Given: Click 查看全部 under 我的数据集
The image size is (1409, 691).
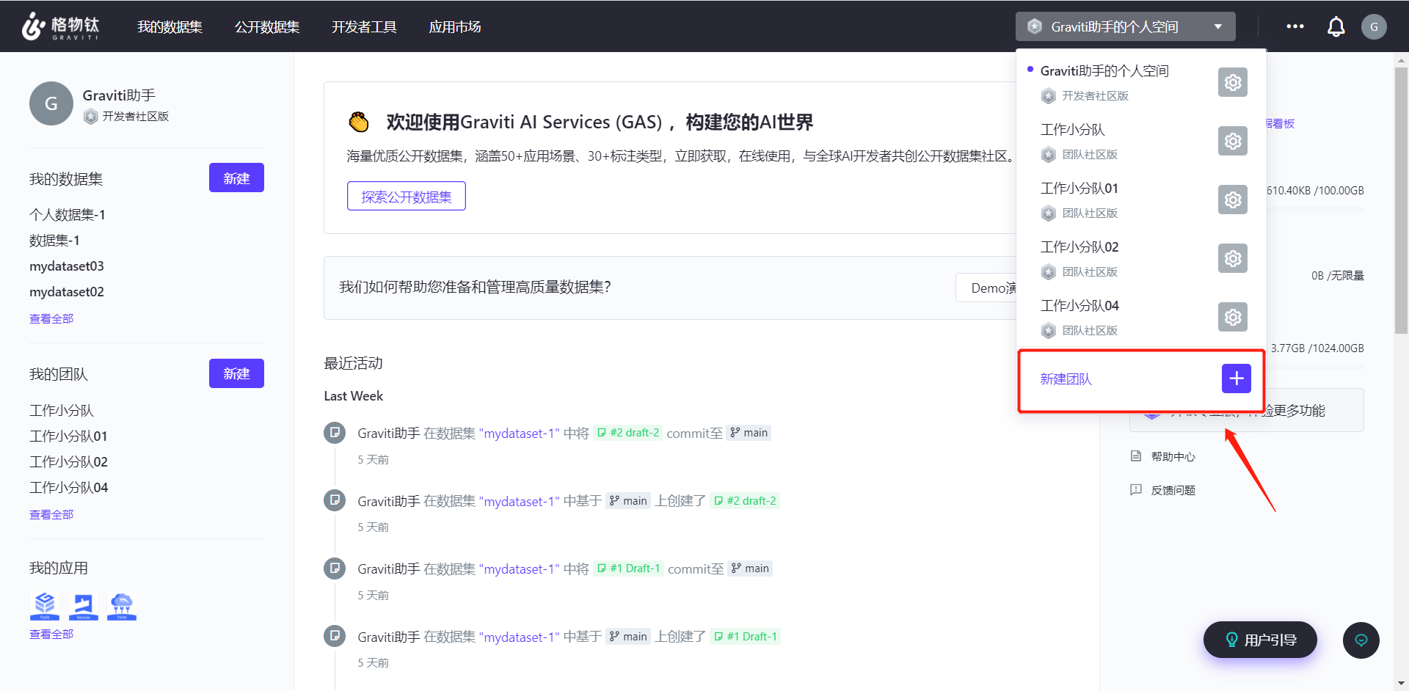Looking at the screenshot, I should (51, 319).
